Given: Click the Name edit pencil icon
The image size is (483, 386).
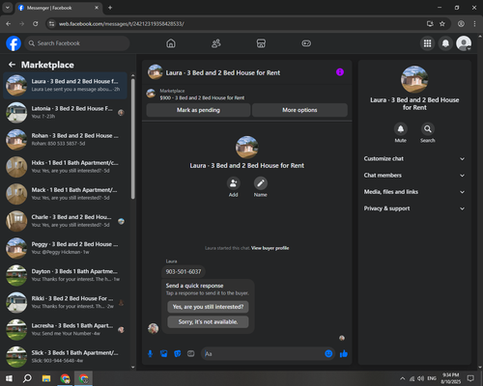Looking at the screenshot, I should [x=261, y=183].
